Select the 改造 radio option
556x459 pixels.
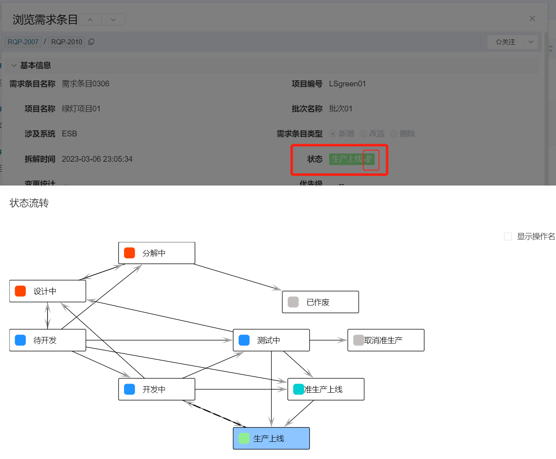pos(363,134)
